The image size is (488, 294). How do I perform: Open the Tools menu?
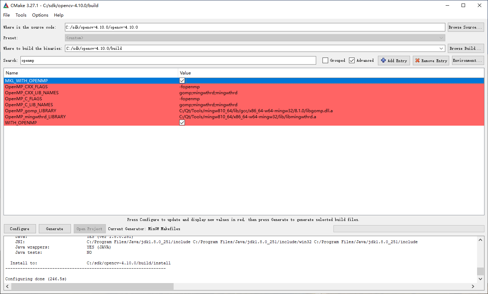click(x=21, y=15)
